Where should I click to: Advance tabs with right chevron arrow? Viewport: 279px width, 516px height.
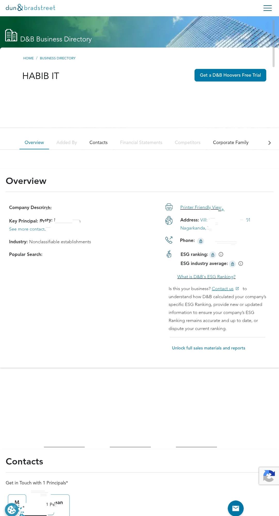[269, 143]
